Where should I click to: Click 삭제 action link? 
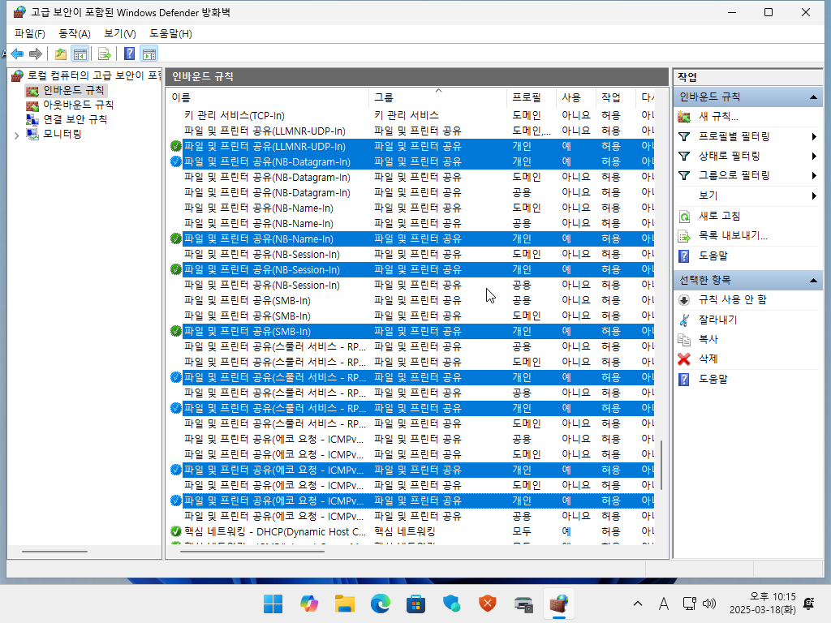pyautogui.click(x=708, y=359)
